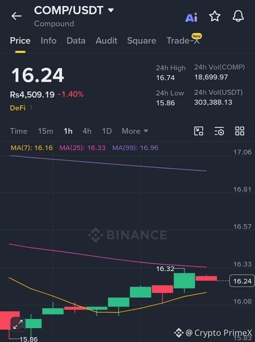Select the 1D interval
255x342 pixels.
click(107, 131)
